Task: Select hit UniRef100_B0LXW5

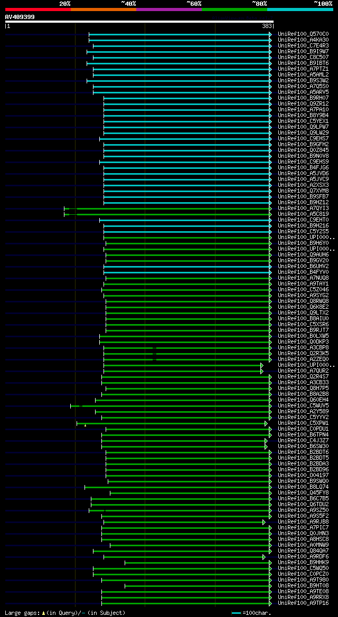Action: coord(303,336)
